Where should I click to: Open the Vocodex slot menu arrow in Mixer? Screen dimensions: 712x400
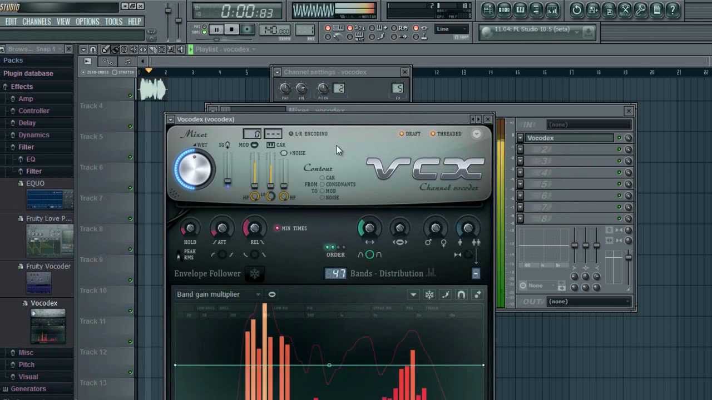tap(520, 138)
